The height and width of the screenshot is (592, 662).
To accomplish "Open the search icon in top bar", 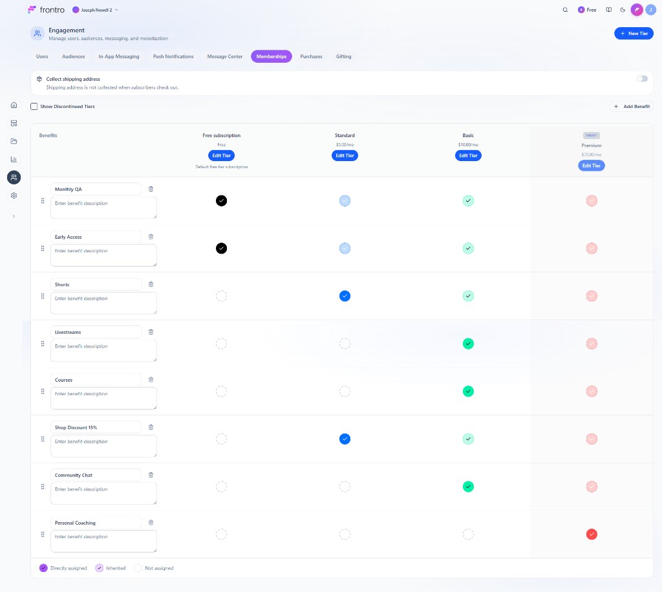I will (566, 10).
